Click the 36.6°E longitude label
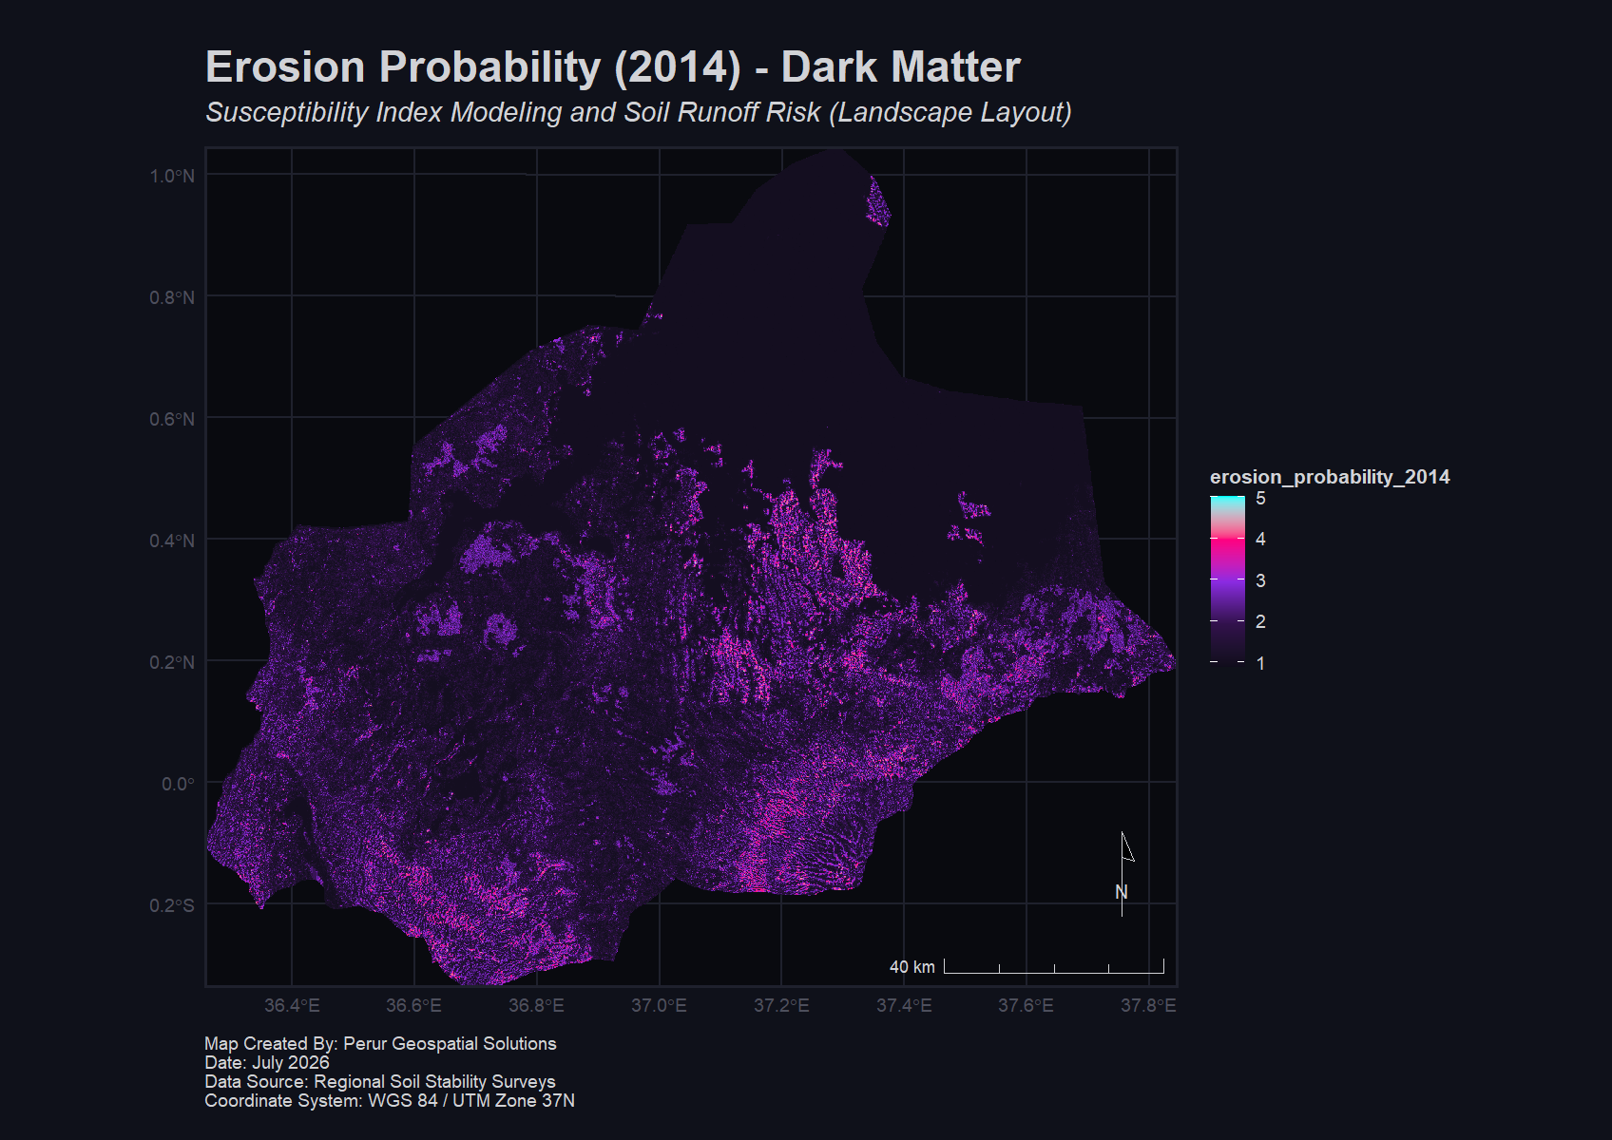This screenshot has height=1140, width=1612. coord(413,1005)
